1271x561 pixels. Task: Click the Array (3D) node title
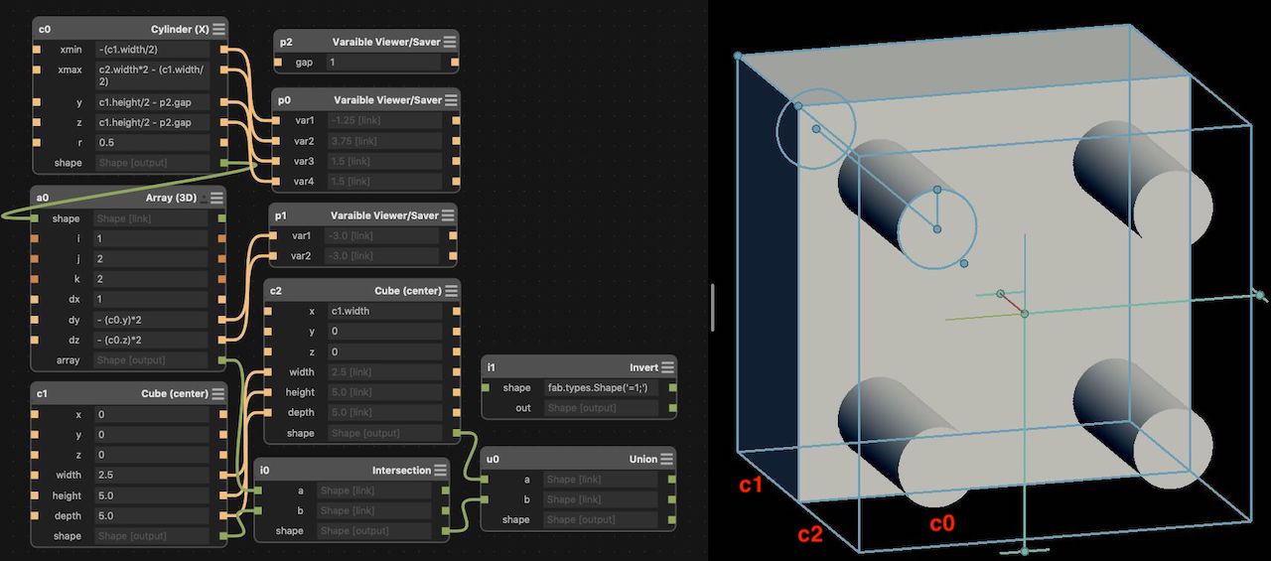[173, 199]
